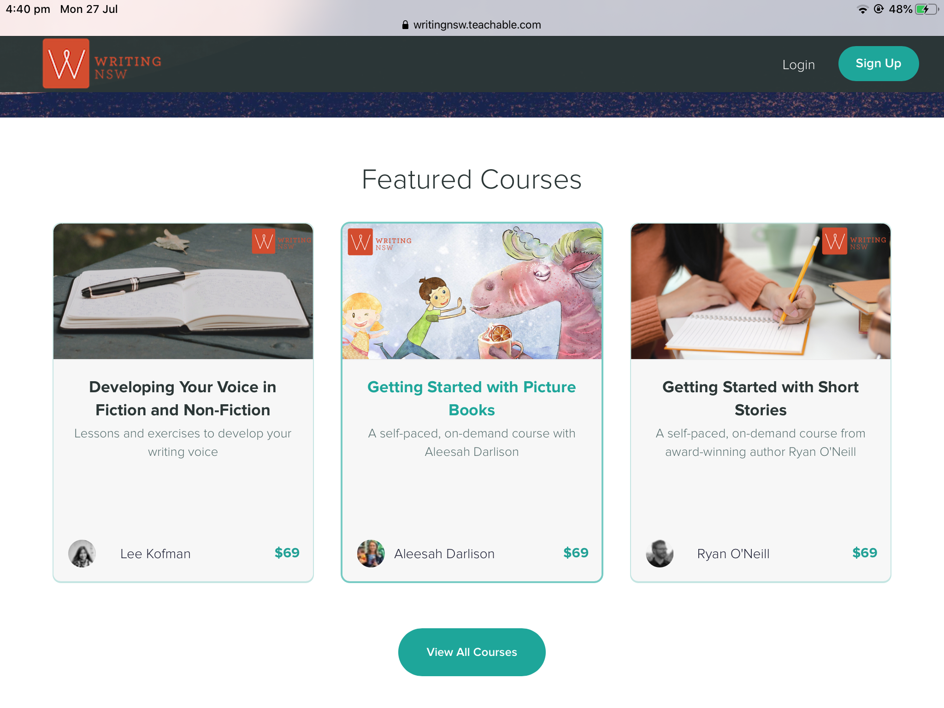Image resolution: width=944 pixels, height=708 pixels.
Task: Open the notebook and pen course thumbnail
Action: [x=183, y=291]
